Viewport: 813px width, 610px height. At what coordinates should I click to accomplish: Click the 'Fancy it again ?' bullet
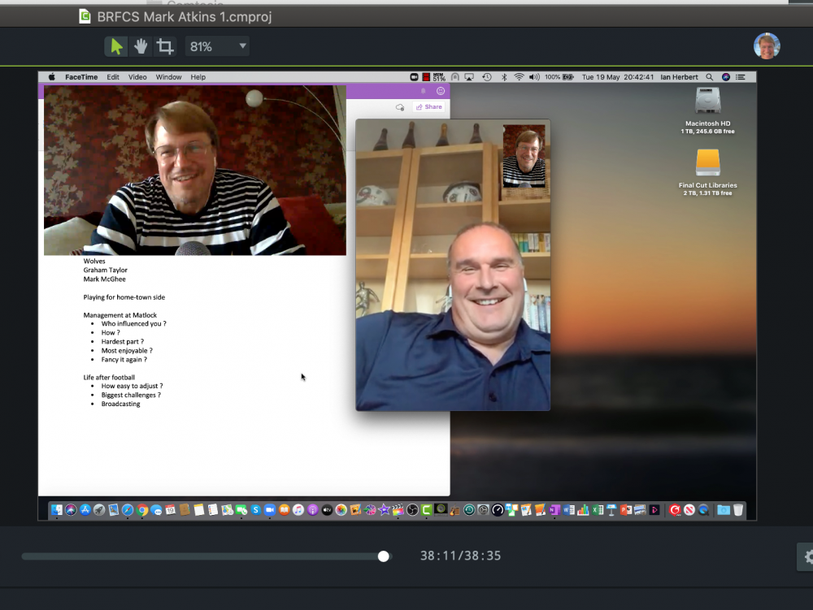pyautogui.click(x=124, y=359)
